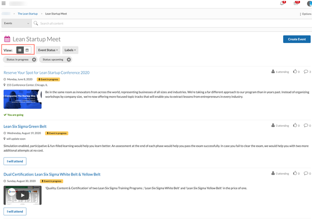The image size is (312, 220).
Task: Play the Dual Certification video thumbnail
Action: click(x=22, y=195)
